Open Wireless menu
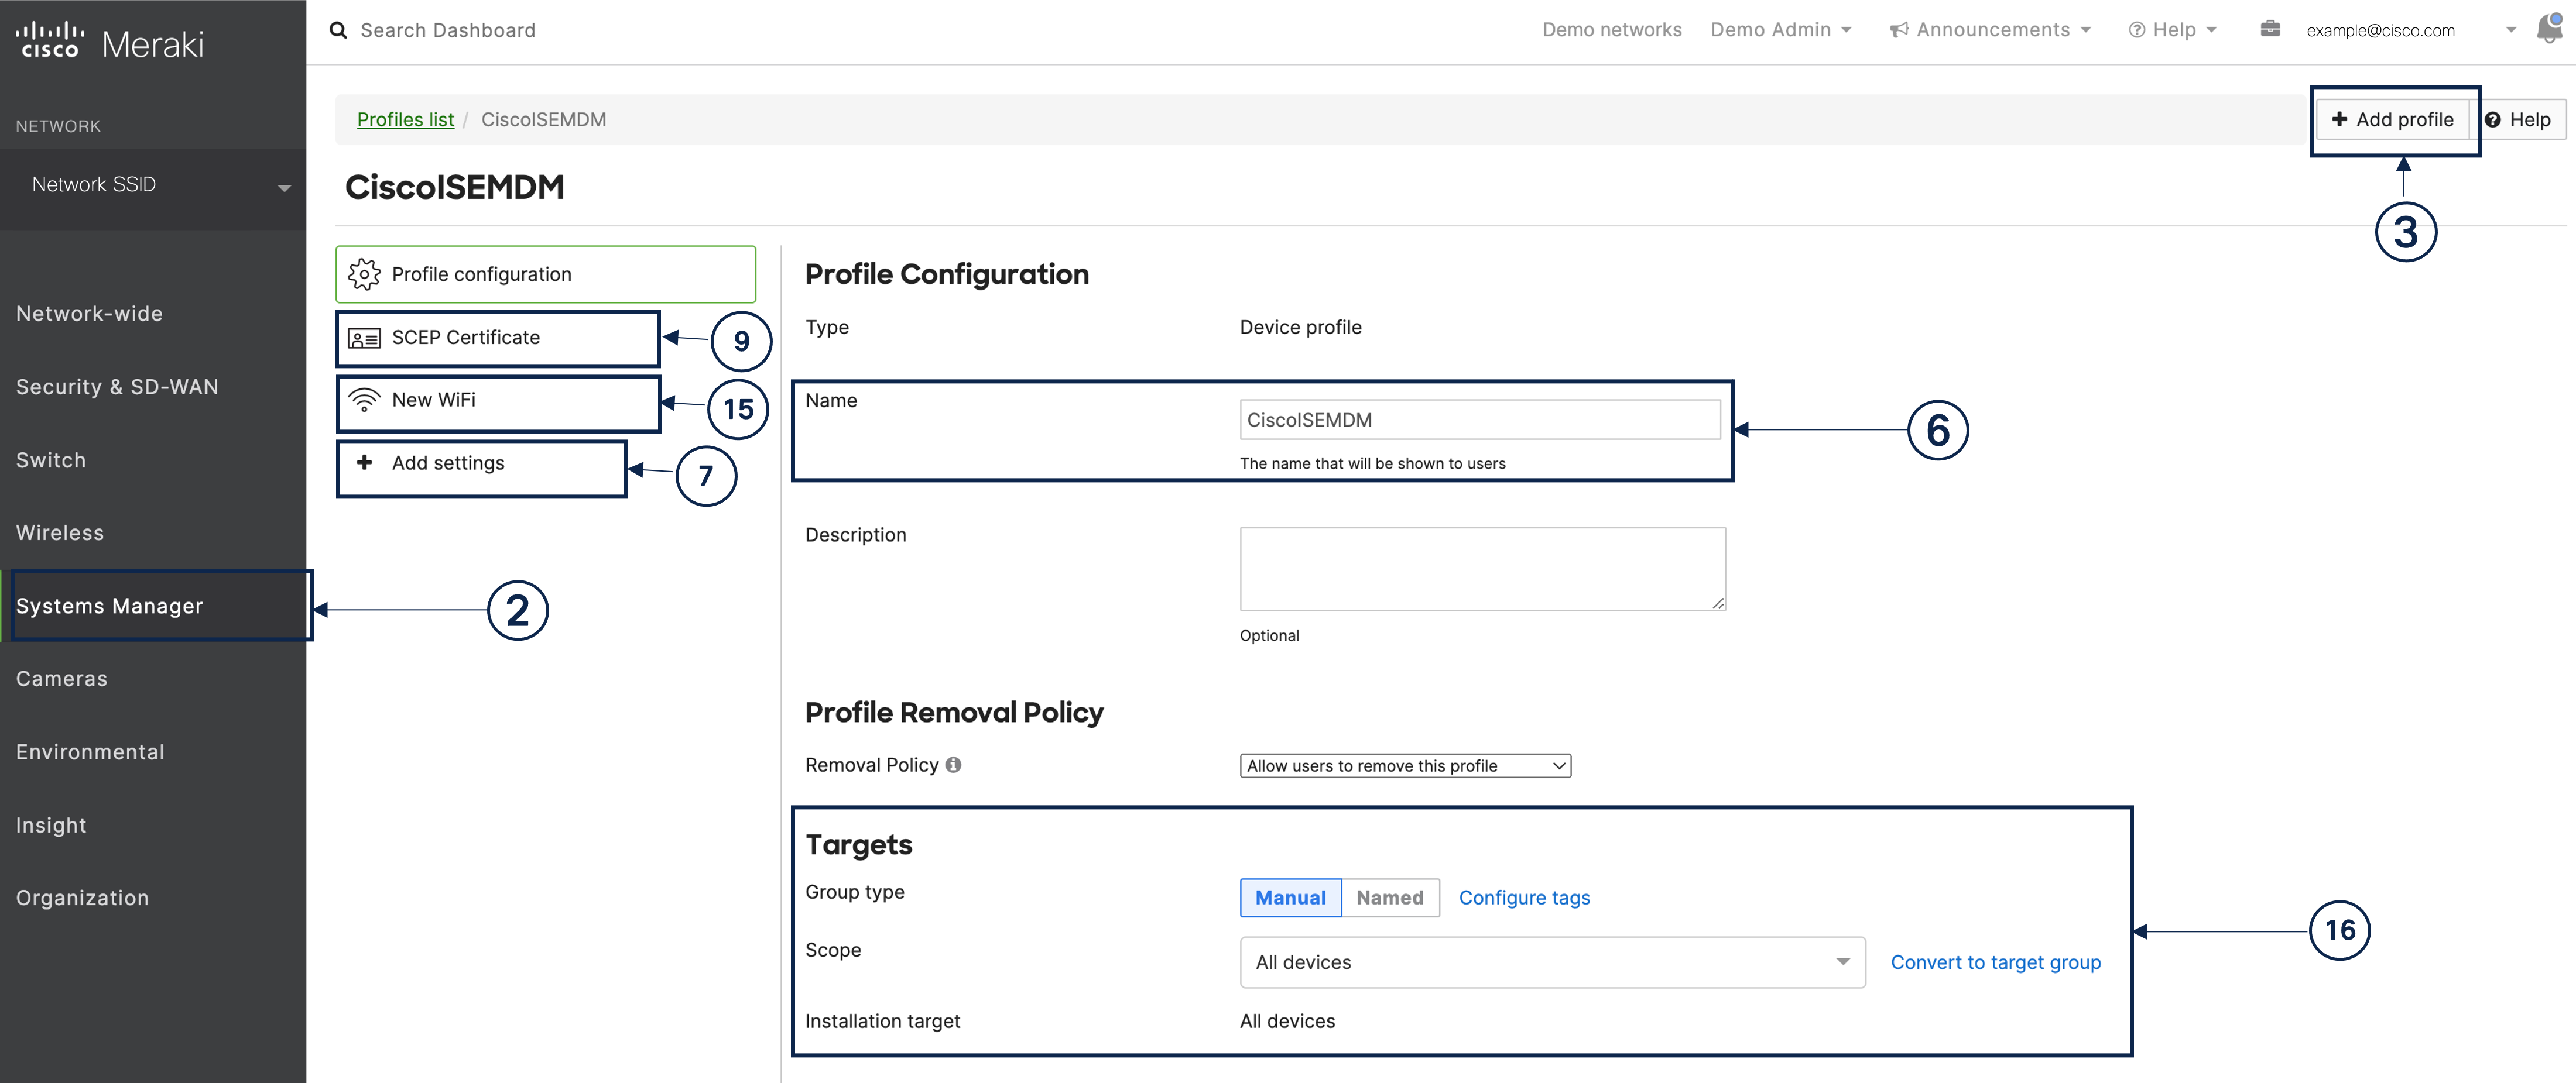 60,532
